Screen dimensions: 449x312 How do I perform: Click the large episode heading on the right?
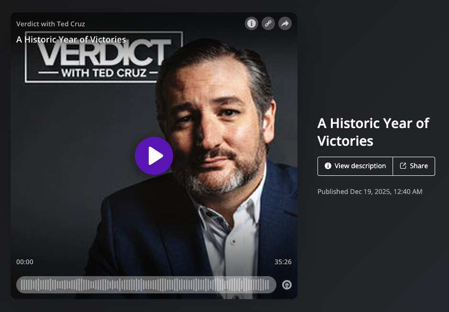pyautogui.click(x=373, y=132)
